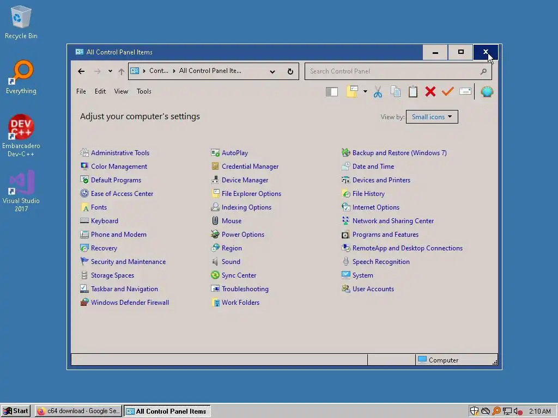Click the User Accounts icon
Screen dimensions: 558x418
tap(345, 288)
